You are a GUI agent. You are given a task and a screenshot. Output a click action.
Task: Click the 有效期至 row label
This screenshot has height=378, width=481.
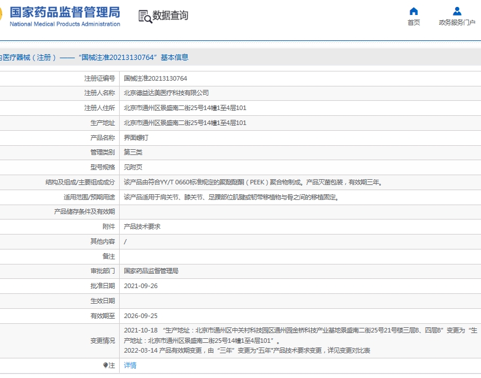[103, 316]
